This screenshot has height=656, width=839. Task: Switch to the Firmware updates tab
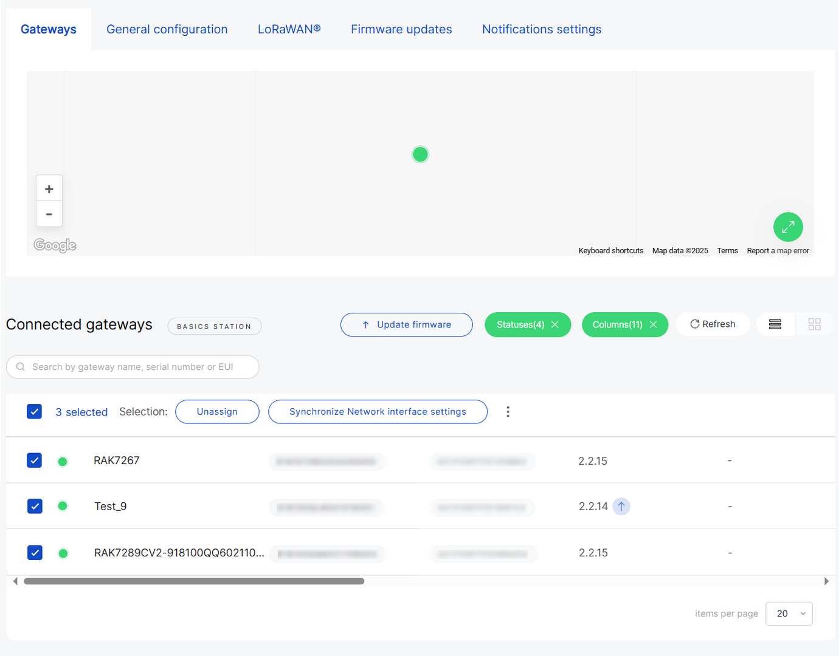click(401, 29)
